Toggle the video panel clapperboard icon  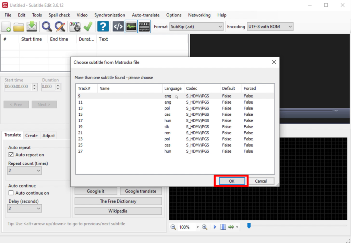point(144,26)
